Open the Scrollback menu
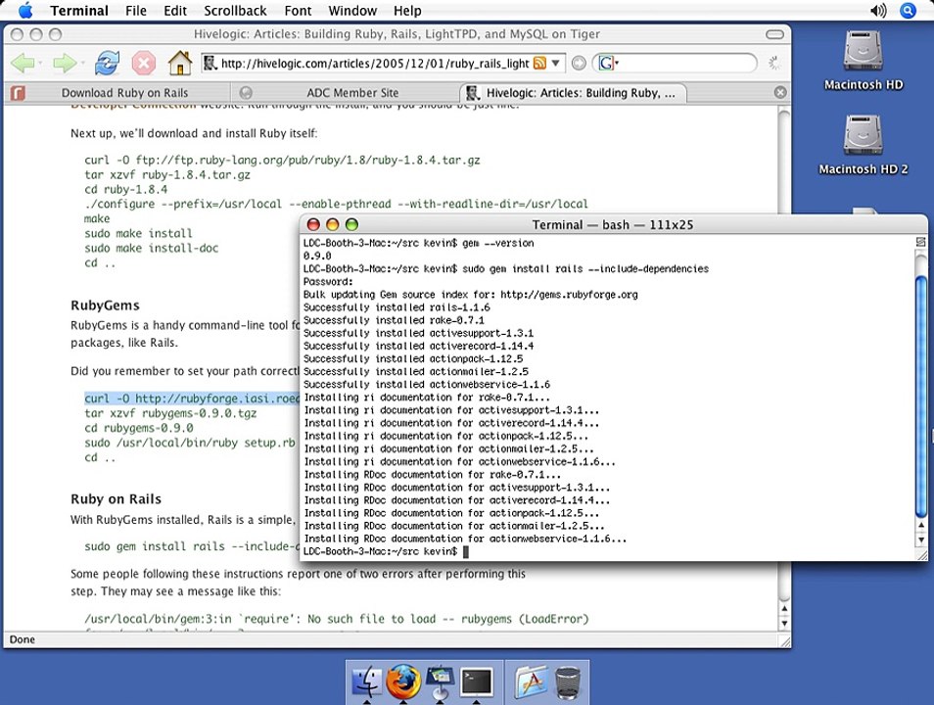This screenshot has width=934, height=705. tap(235, 11)
